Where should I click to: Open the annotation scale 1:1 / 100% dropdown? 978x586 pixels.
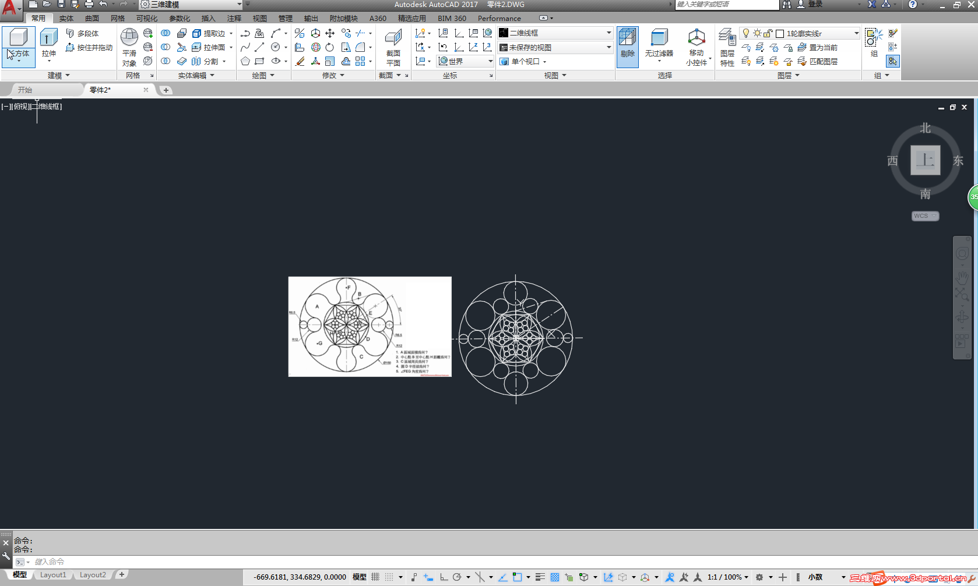[729, 577]
